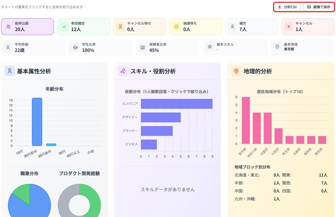This screenshot has height=217, width=336.
Task: Click the circles icon in スキル・役割分析 header
Action: click(123, 71)
